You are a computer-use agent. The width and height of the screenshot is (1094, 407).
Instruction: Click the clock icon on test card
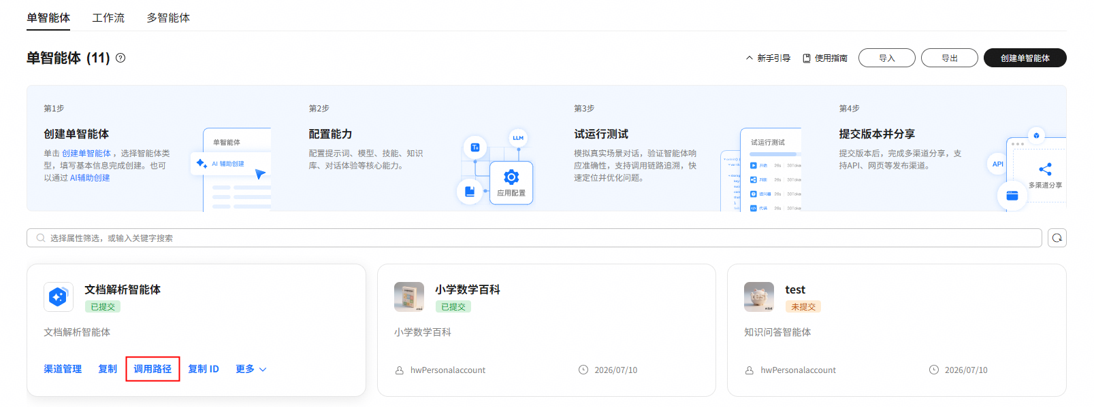[934, 370]
